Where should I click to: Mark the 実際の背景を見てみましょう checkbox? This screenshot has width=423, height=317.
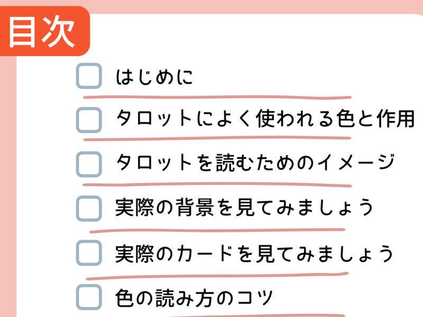pos(89,208)
